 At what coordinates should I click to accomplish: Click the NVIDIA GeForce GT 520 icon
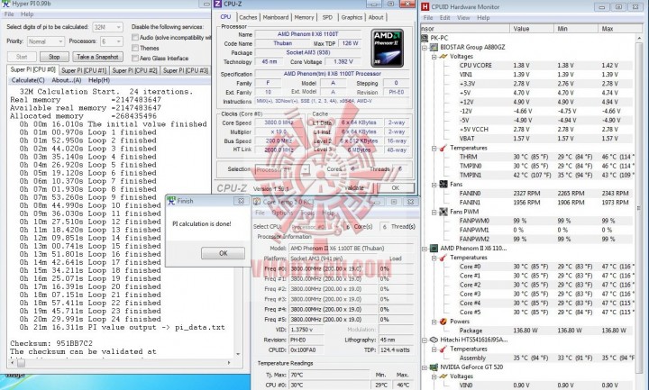click(434, 367)
